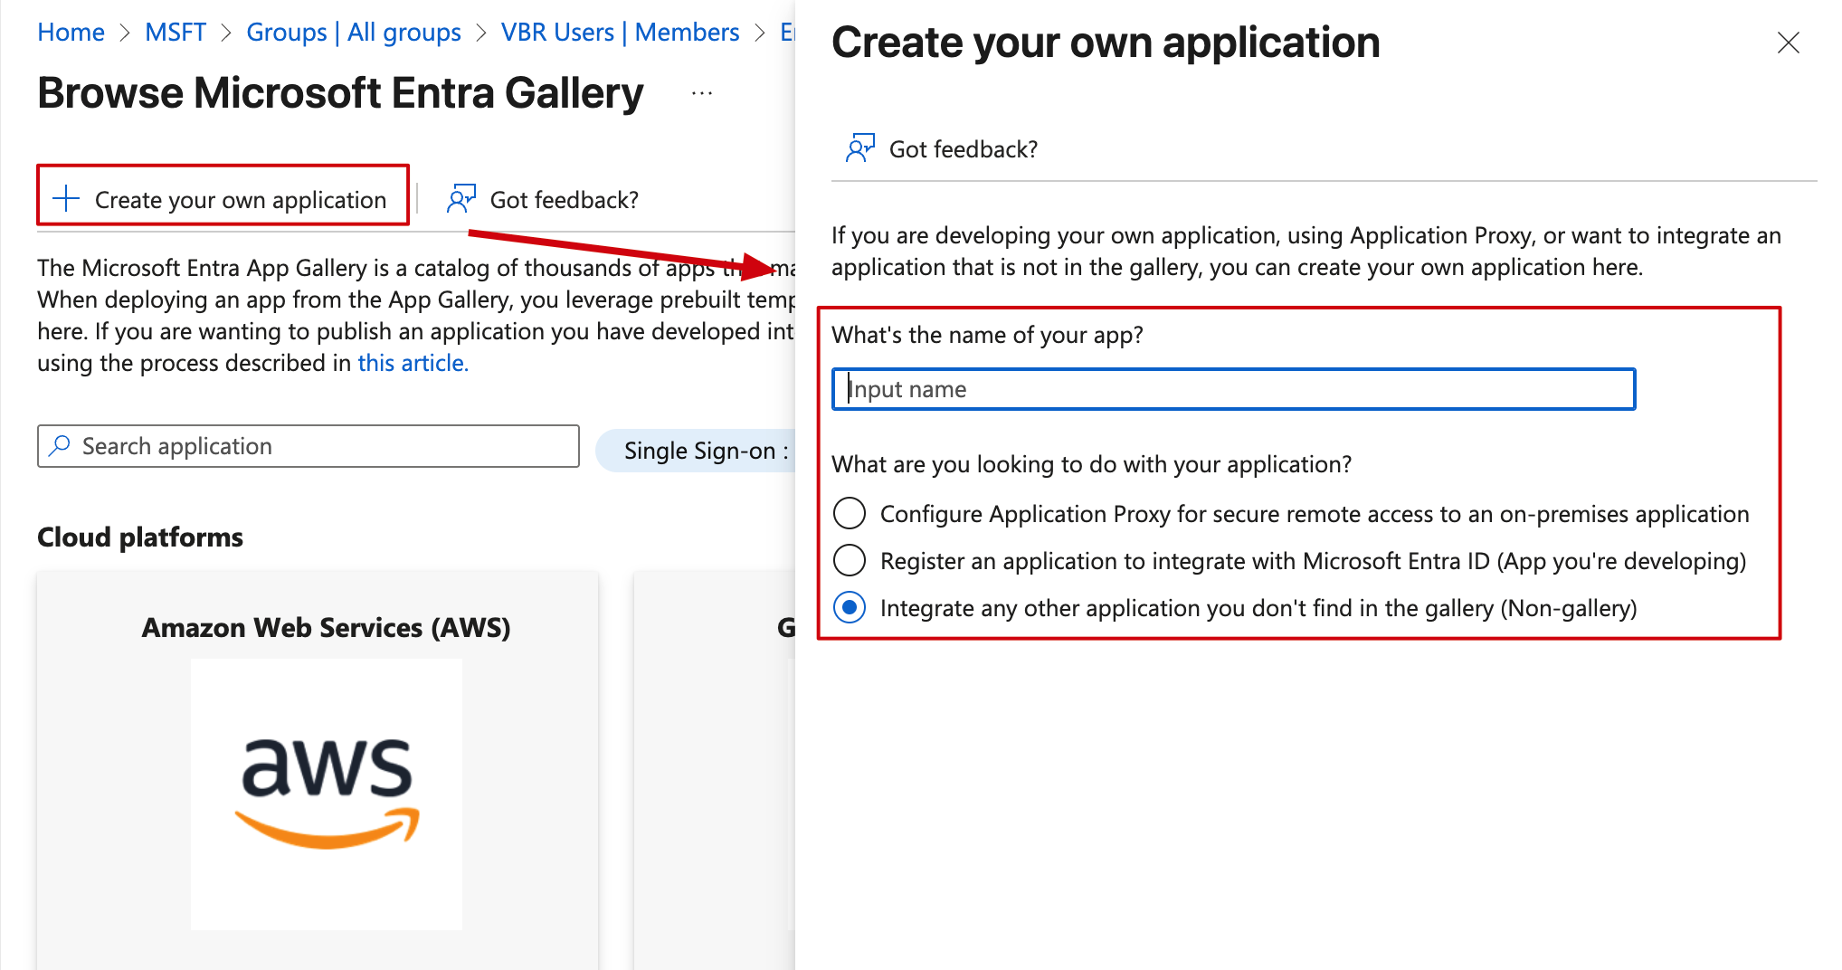This screenshot has height=970, width=1842.
Task: Click the plus icon beside Create your own application
Action: pyautogui.click(x=66, y=198)
